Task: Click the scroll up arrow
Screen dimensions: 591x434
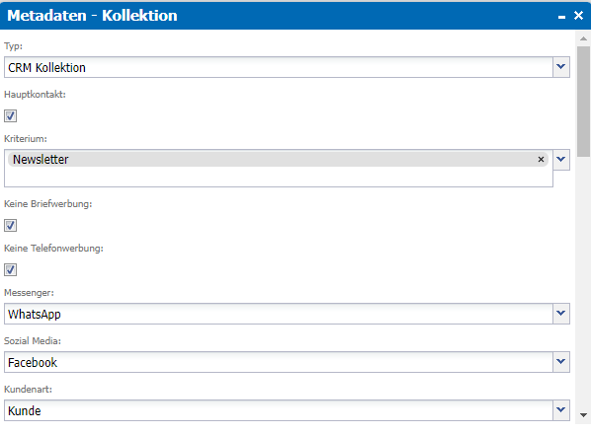Action: point(583,38)
